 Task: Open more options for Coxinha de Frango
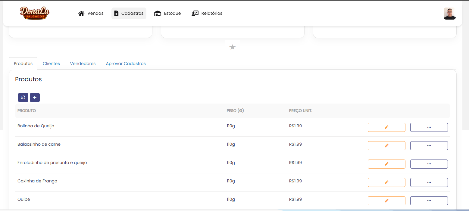429,182
